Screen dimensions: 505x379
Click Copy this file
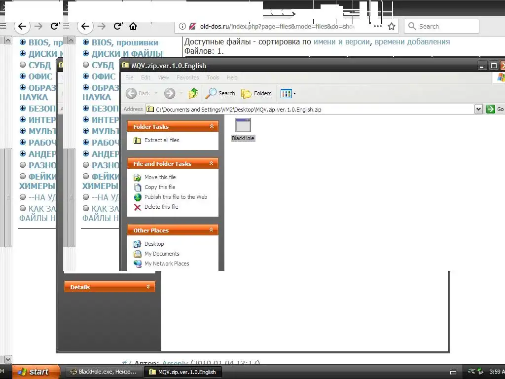(160, 187)
